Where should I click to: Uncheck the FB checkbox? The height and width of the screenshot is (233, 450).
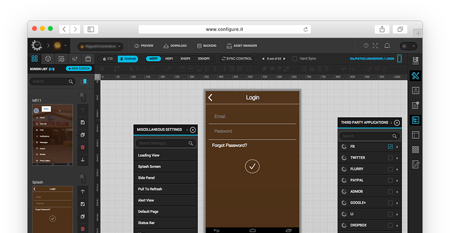click(x=390, y=147)
